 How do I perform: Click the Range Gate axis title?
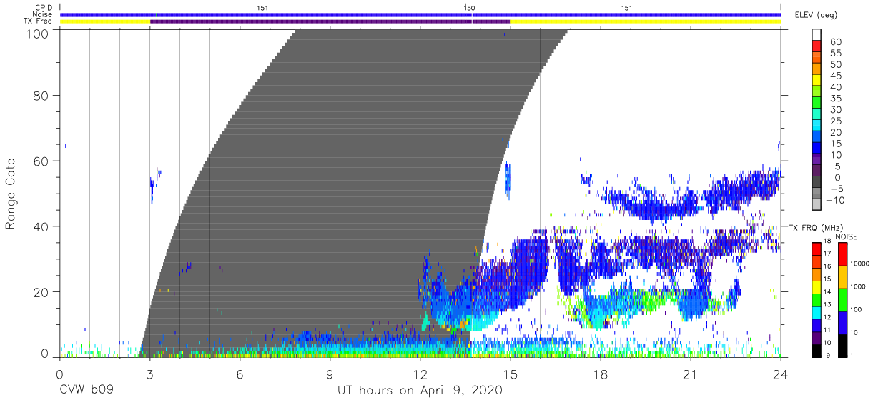11,195
